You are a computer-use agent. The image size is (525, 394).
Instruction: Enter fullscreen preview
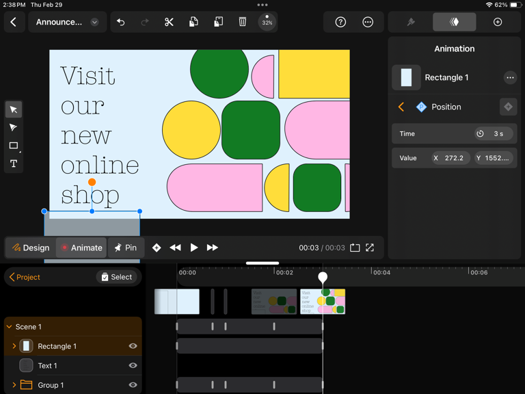click(x=370, y=248)
